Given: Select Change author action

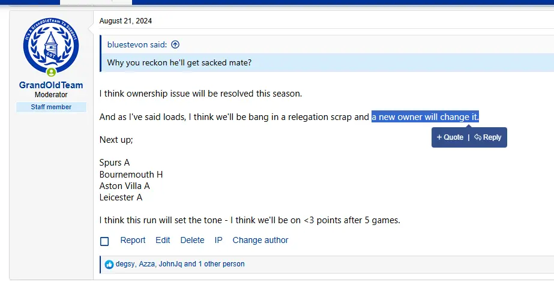Looking at the screenshot, I should point(260,240).
